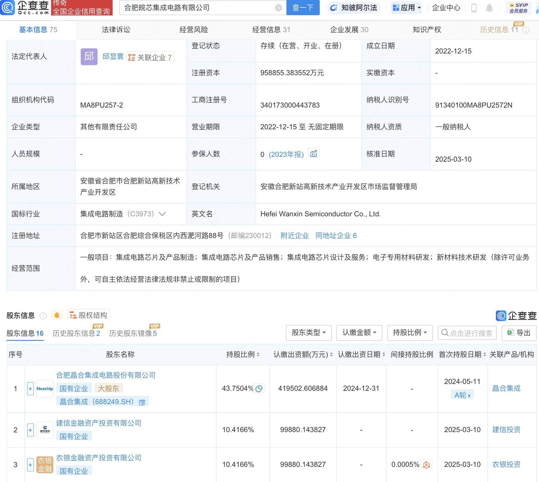This screenshot has height=482, width=539.
Task: Click the 邱 avatar of legal representative
Action: (89, 56)
